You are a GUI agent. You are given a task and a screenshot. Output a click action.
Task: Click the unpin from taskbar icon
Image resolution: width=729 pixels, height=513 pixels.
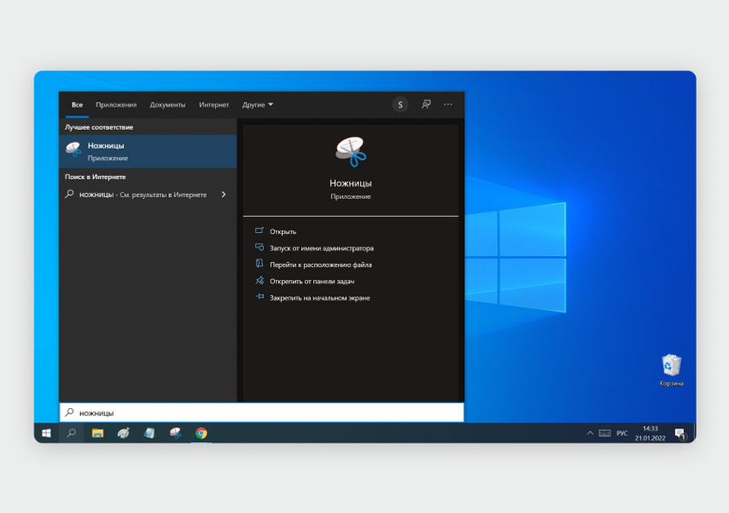260,281
